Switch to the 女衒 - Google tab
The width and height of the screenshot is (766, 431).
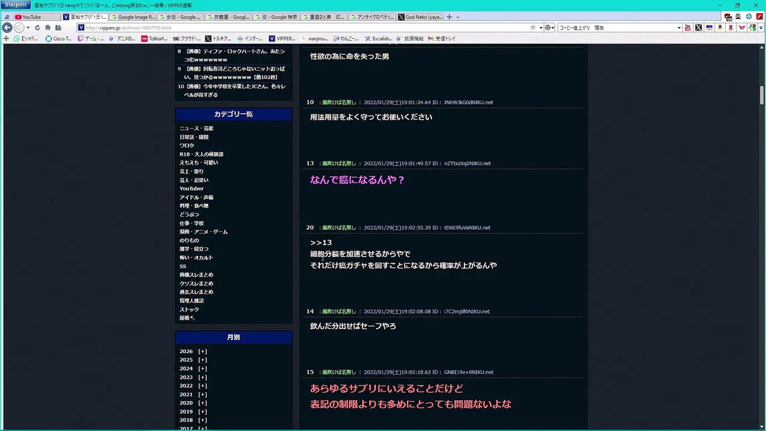click(181, 17)
